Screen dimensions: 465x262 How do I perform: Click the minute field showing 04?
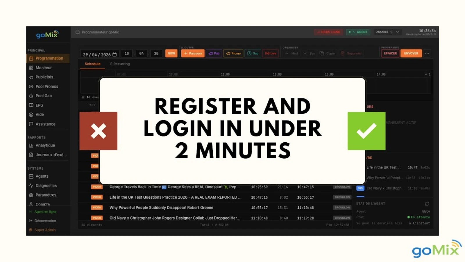click(142, 54)
